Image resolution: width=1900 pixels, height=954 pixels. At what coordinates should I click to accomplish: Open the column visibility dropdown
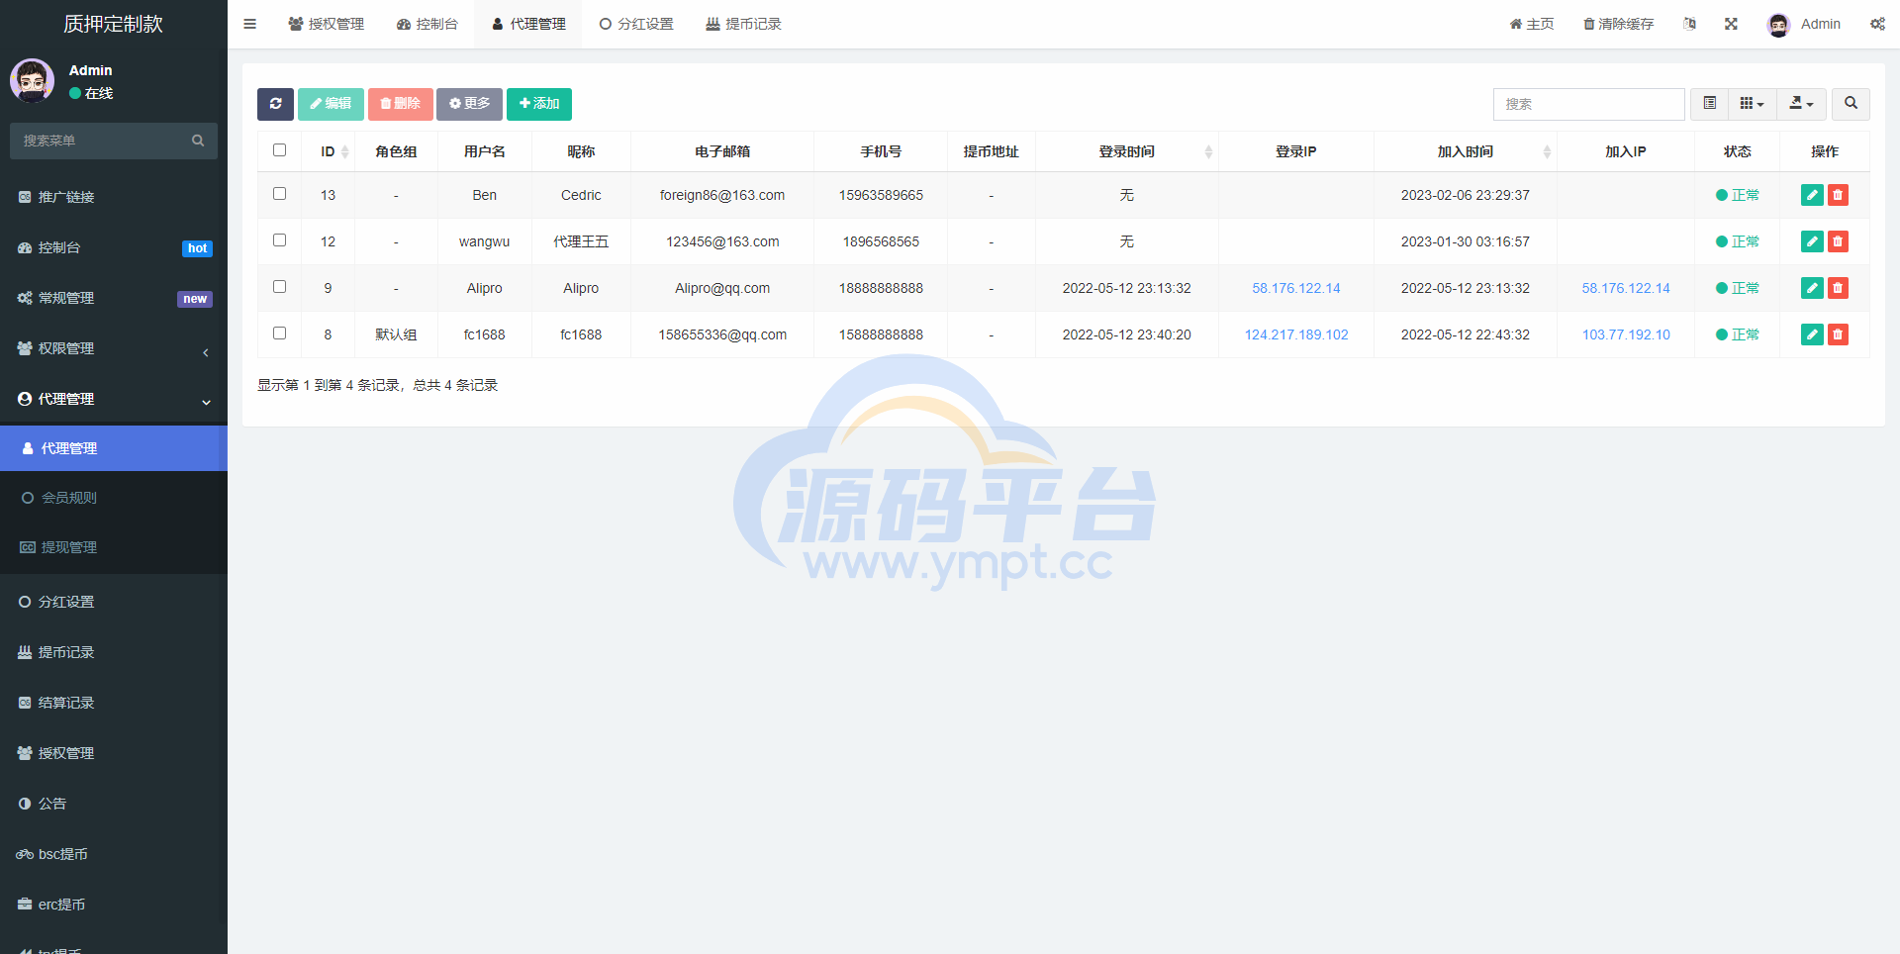pyautogui.click(x=1752, y=104)
